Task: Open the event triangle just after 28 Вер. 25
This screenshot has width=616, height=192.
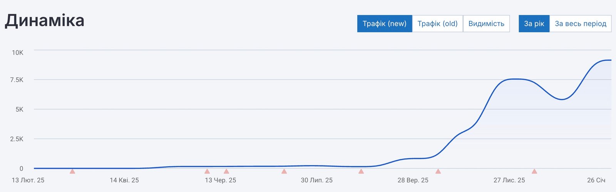Action: [438, 171]
